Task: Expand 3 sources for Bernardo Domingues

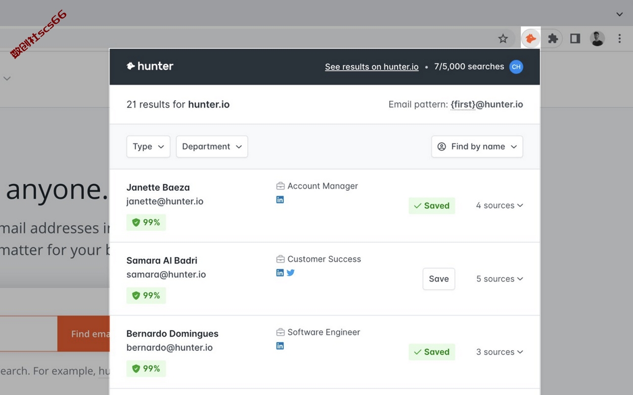Action: pos(499,352)
